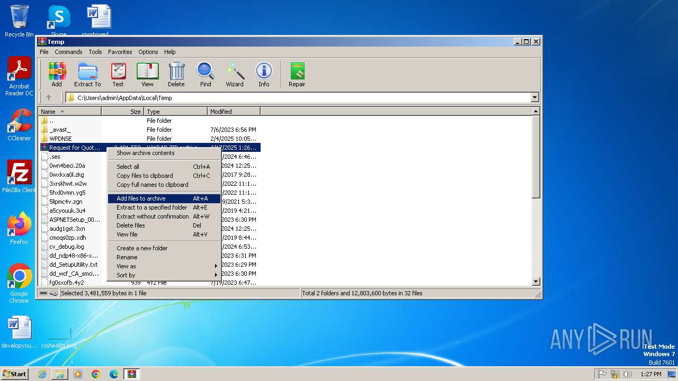Sort by the Size column header
The height and width of the screenshot is (381, 678).
point(122,112)
